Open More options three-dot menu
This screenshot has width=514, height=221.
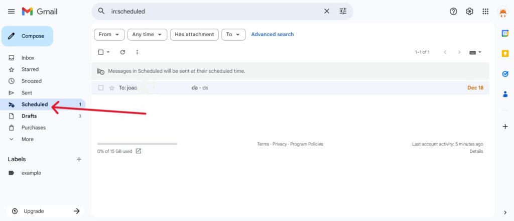(137, 52)
